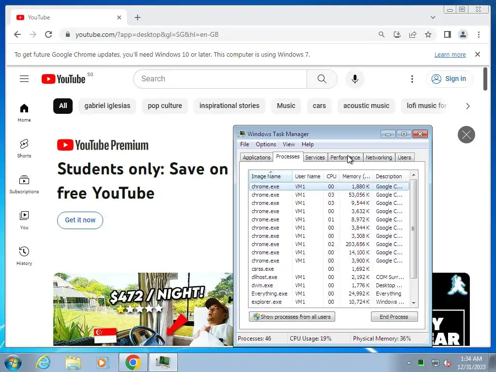Screen dimensions: 496x372
Task: Open Windows Explorer from taskbar
Action: 73,362
